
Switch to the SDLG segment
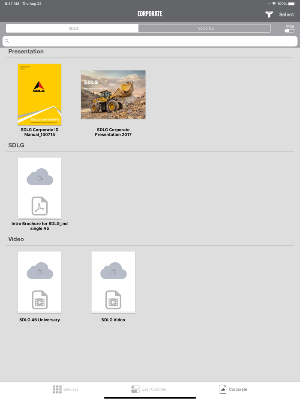[72, 28]
